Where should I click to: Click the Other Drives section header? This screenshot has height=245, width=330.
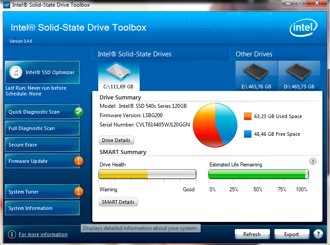(x=254, y=54)
